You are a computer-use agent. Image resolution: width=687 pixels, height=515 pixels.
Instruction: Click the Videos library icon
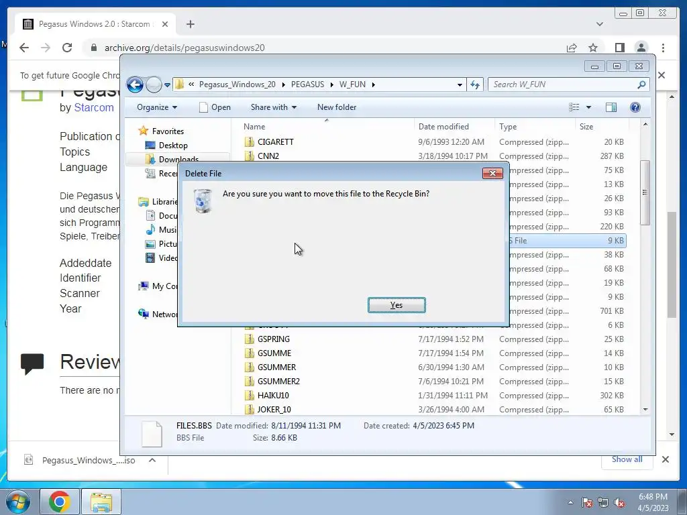pos(150,258)
